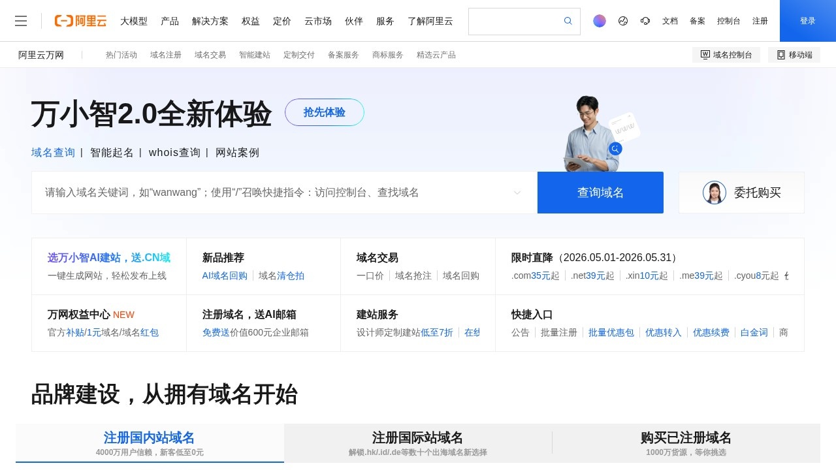
Task: Click the 移动端 button
Action: 794,55
